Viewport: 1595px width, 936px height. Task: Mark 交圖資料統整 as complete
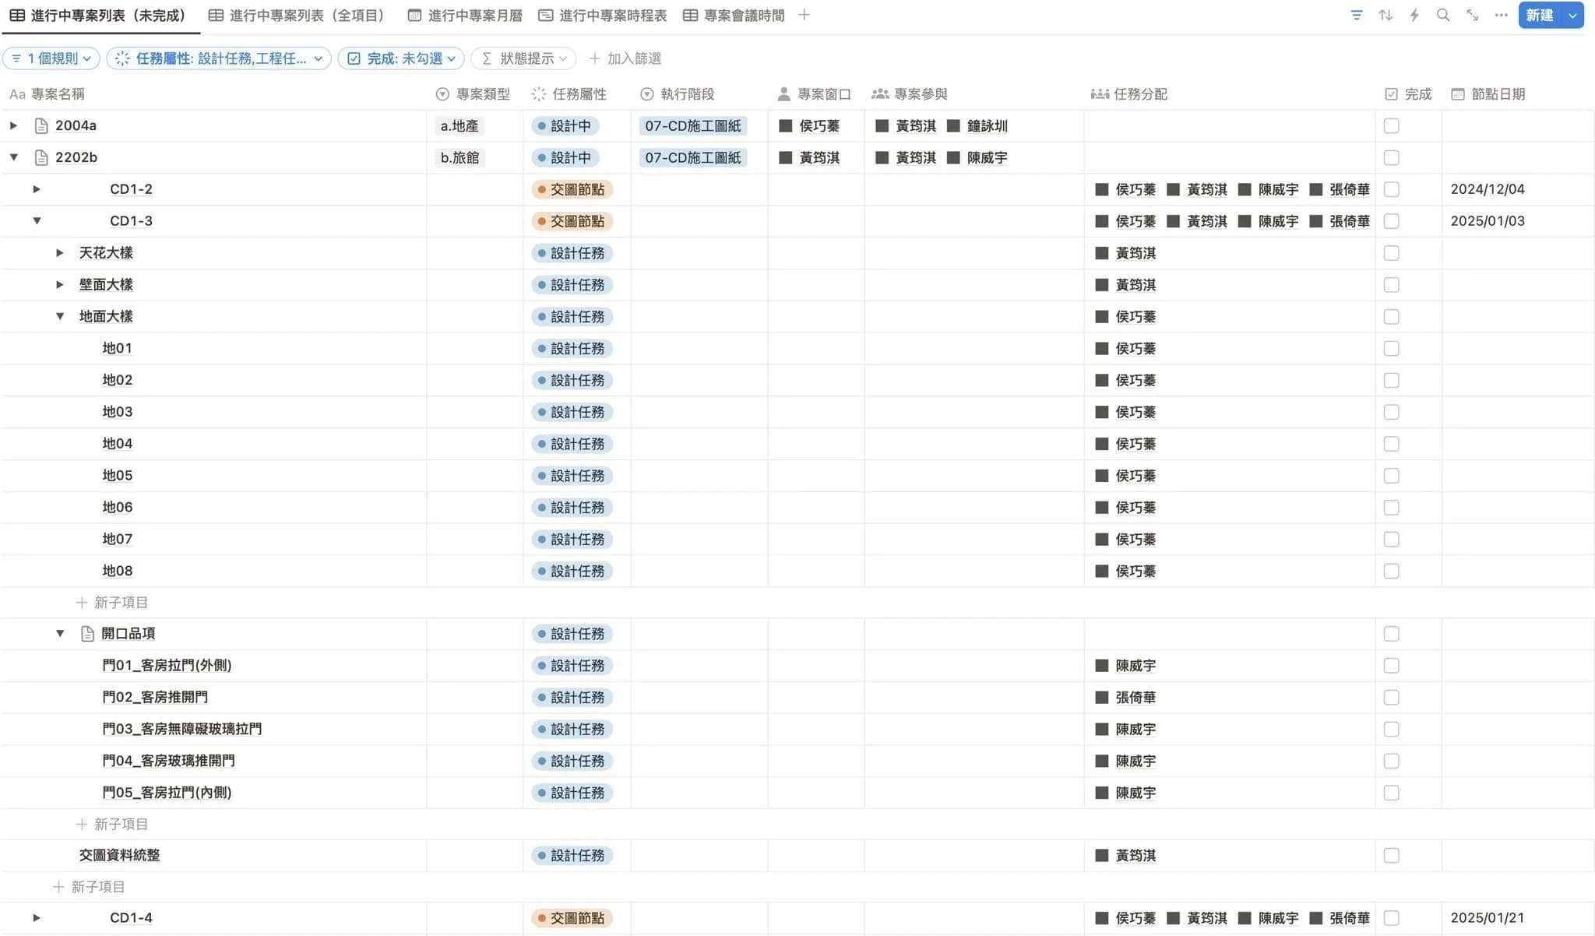[1392, 856]
